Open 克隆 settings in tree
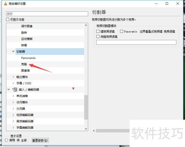 pyautogui.click(x=24, y=64)
